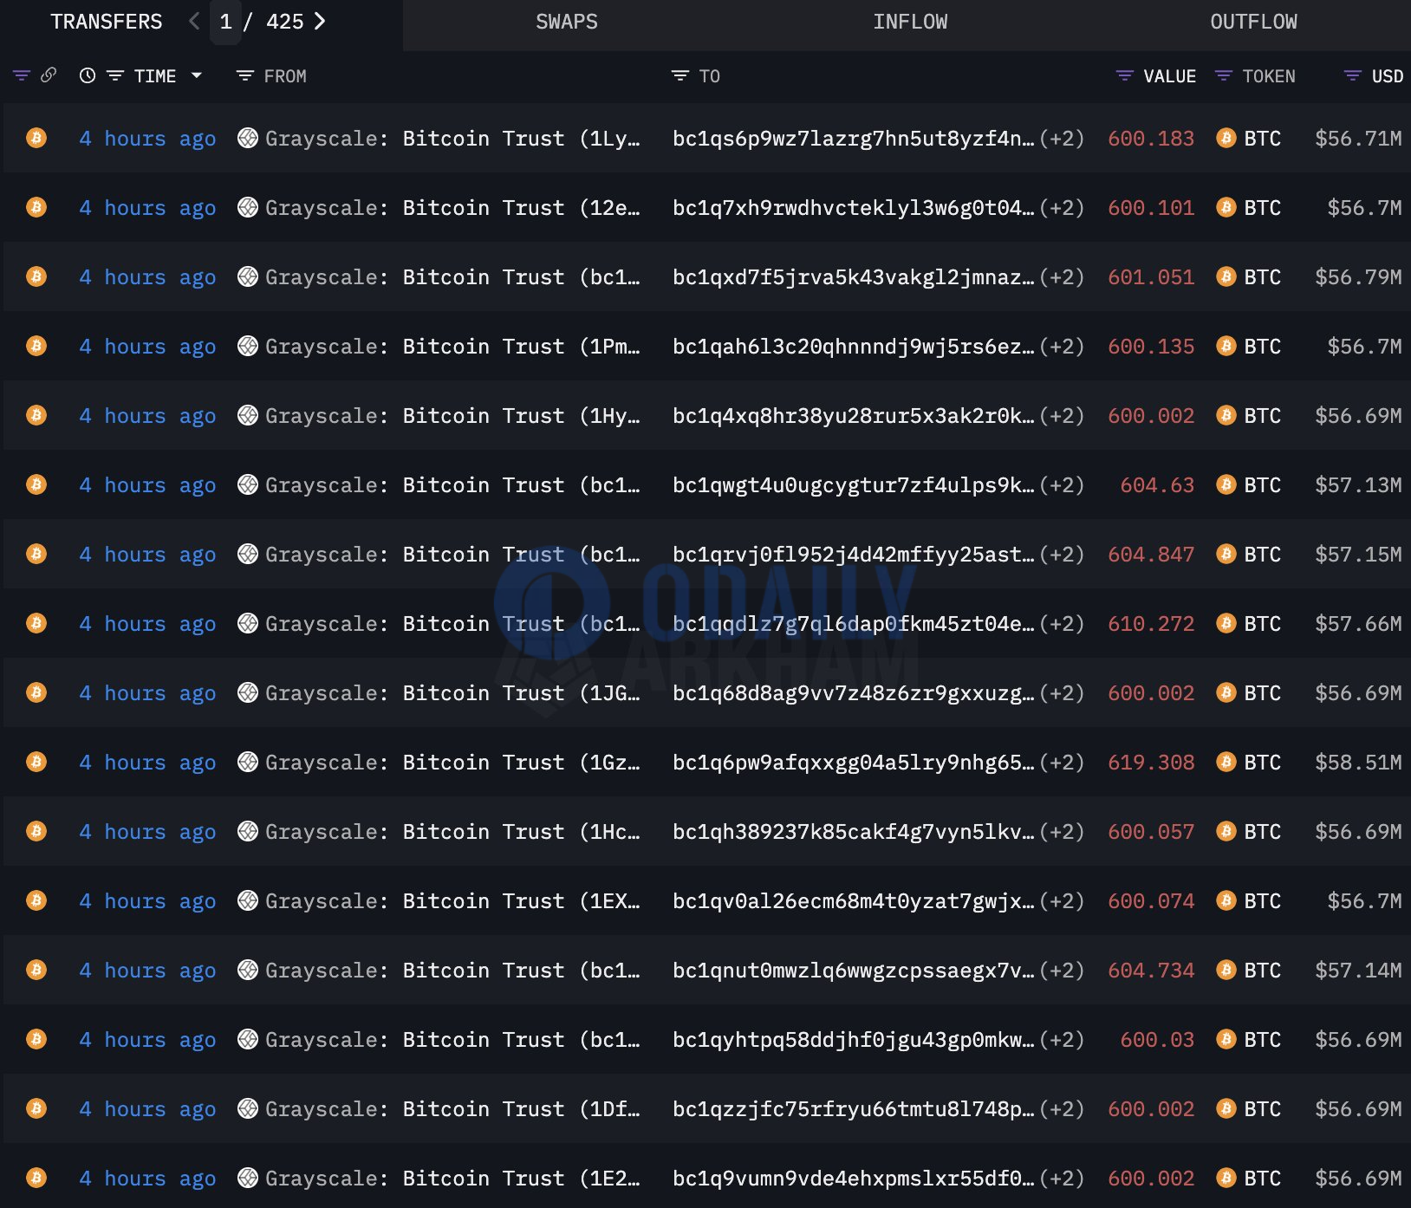The image size is (1411, 1208).
Task: Click Grayscale logo for 1Hy... sender
Action: pyautogui.click(x=248, y=415)
